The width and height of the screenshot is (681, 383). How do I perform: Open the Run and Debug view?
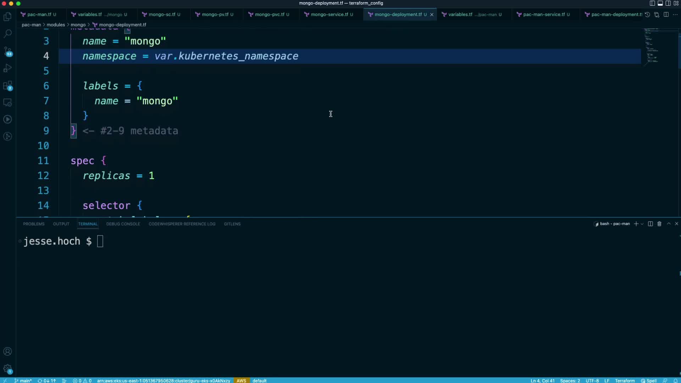pyautogui.click(x=7, y=68)
